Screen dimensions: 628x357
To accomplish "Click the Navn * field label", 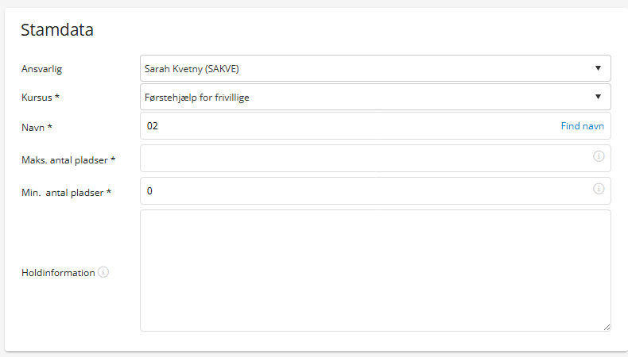I will pos(37,128).
